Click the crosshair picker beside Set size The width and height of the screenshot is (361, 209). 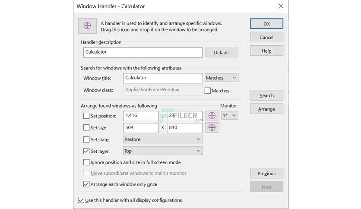212,127
